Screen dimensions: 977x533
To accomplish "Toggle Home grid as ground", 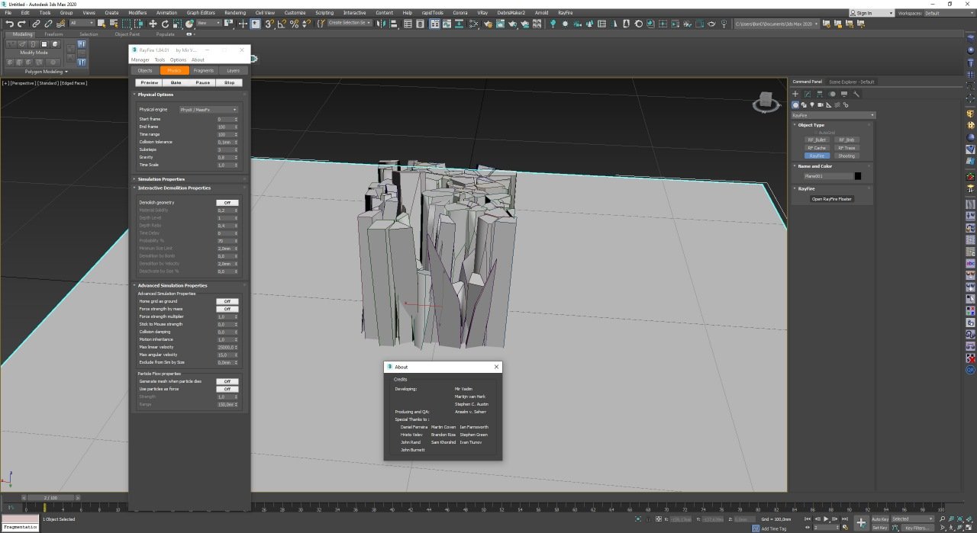I will 227,301.
